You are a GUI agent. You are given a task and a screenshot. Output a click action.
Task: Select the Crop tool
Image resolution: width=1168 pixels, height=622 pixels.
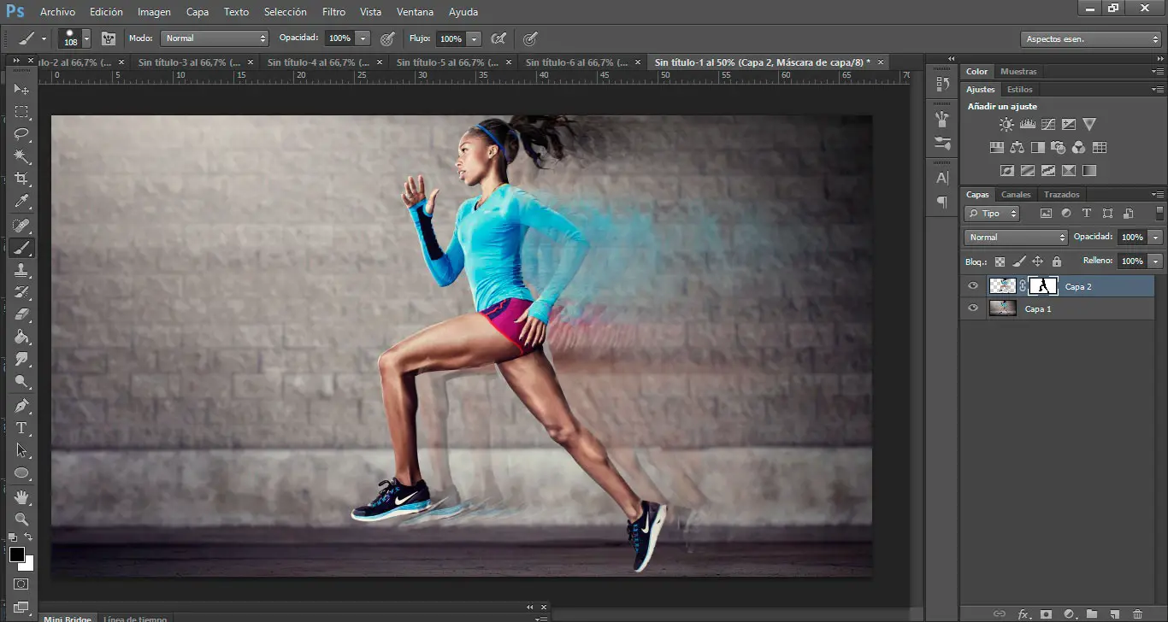pos(22,179)
